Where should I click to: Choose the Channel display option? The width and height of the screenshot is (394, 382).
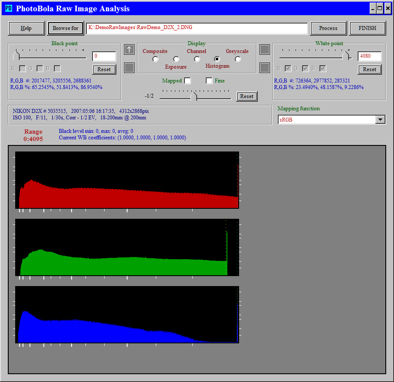pos(197,59)
